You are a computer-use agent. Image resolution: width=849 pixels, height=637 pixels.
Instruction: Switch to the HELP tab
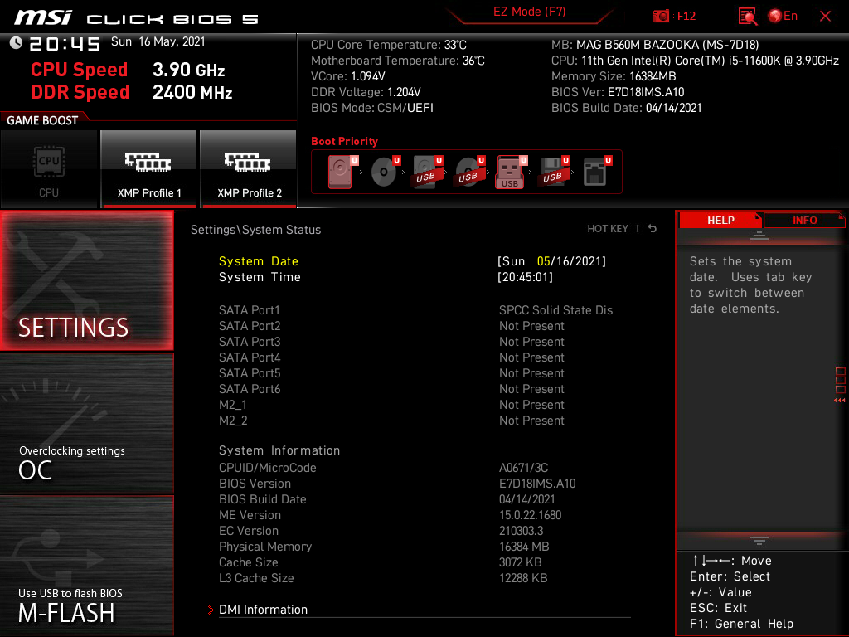coord(720,220)
